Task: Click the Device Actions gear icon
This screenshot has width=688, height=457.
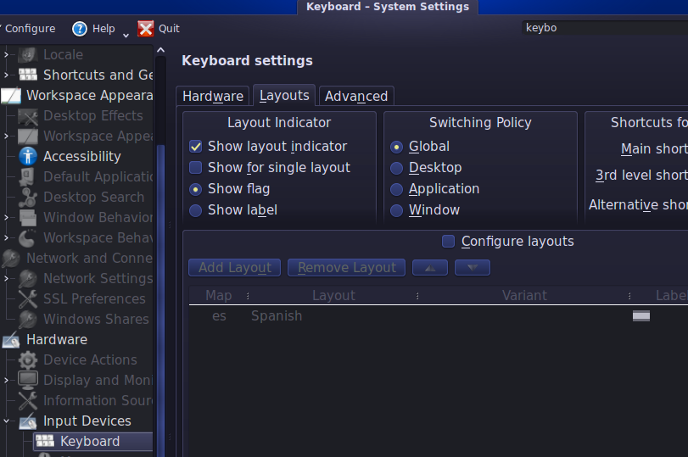Action: coord(29,359)
